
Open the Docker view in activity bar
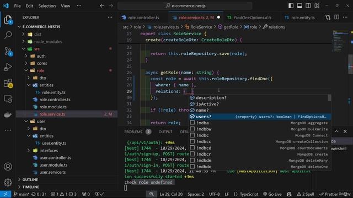(8, 115)
